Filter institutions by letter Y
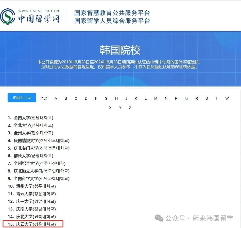This screenshot has height=228, width=241. pos(120,108)
